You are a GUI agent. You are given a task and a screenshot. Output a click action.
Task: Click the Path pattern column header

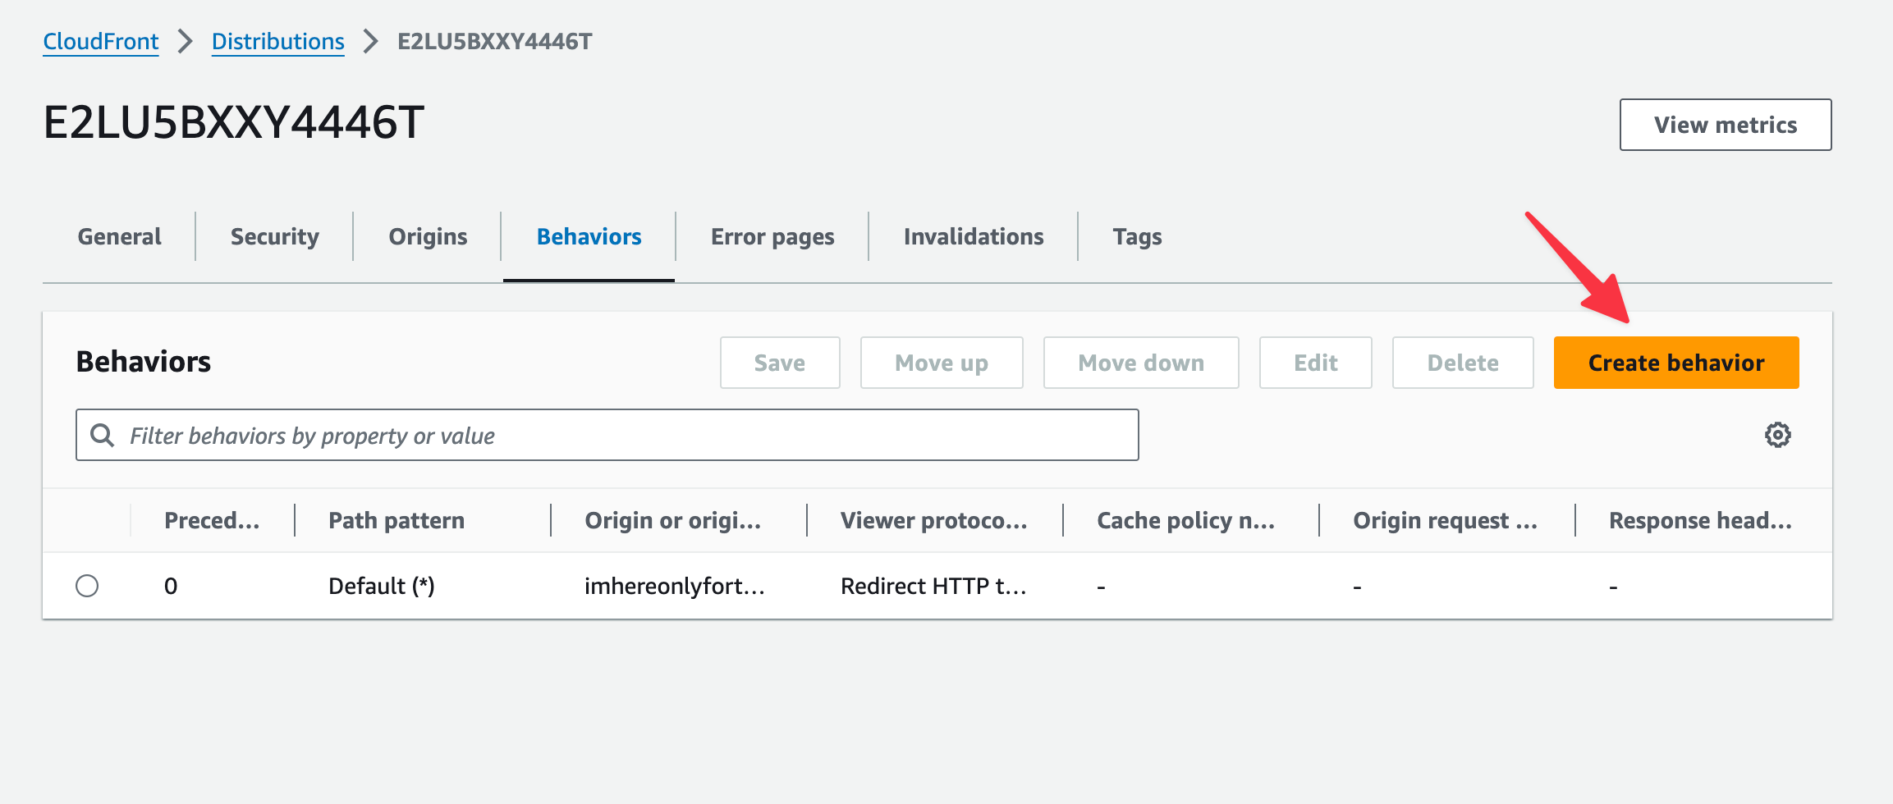coord(396,520)
